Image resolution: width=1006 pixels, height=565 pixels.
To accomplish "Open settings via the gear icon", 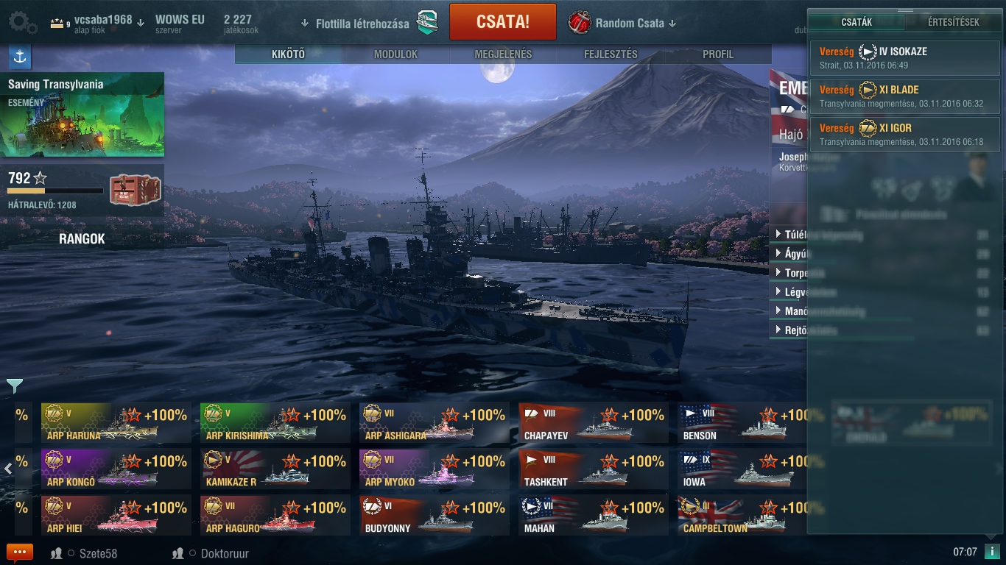I will click(x=21, y=22).
